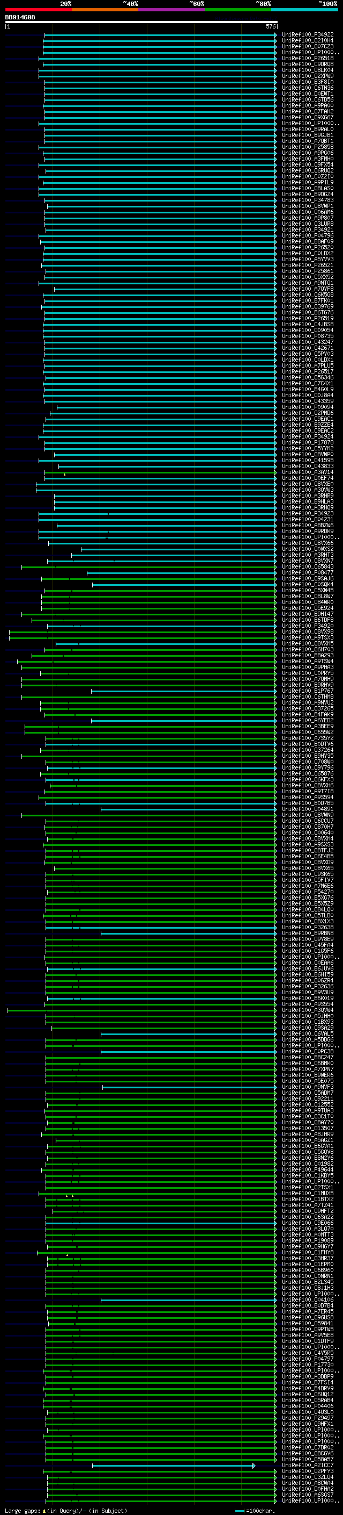Select hit label UniRef100_Q37264
This screenshot has width=343, height=1515.
point(308,750)
